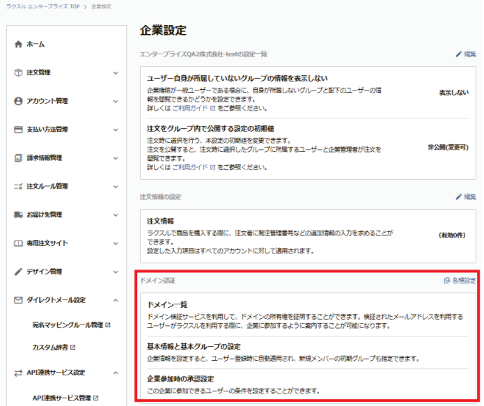
Task: Click the external link icon next to 宛名マッピングルール管理
Action: point(108,325)
